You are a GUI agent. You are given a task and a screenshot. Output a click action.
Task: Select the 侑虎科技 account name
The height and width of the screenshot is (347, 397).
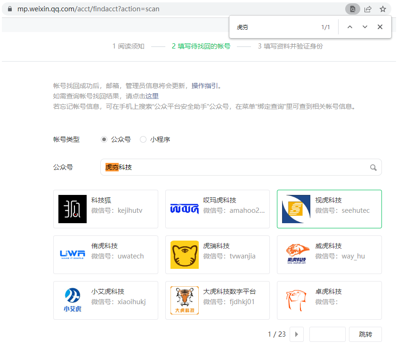pyautogui.click(x=105, y=246)
